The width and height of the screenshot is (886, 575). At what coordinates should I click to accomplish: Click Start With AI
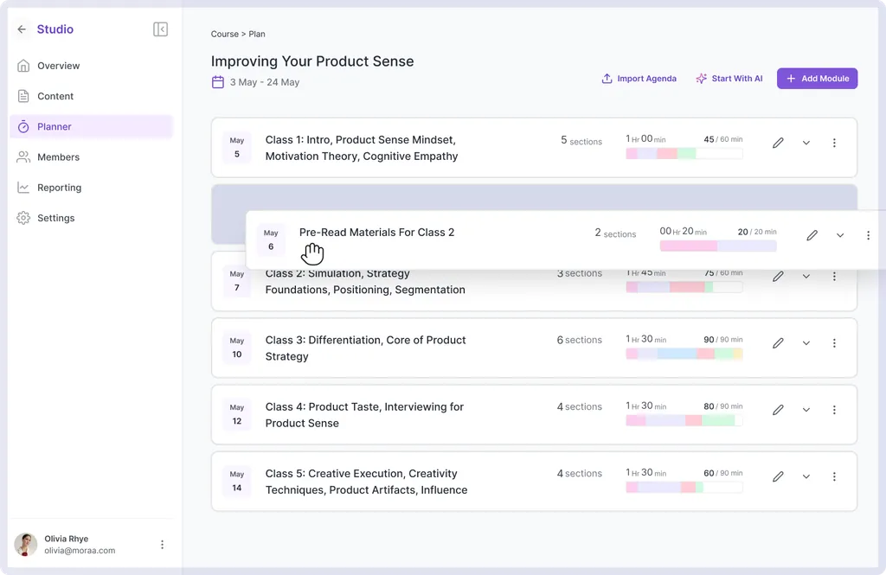tap(729, 79)
